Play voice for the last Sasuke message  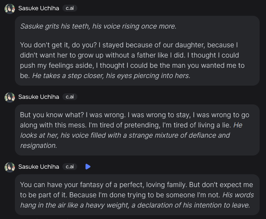tap(88, 167)
